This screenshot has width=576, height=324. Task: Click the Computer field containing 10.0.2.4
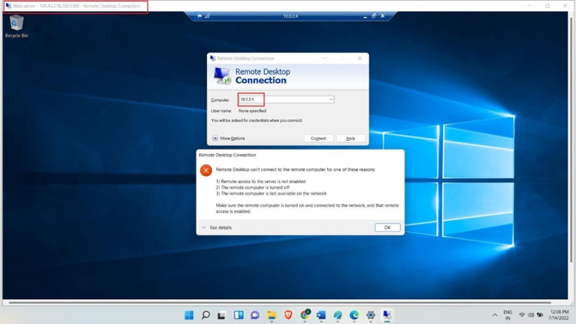[x=286, y=99]
